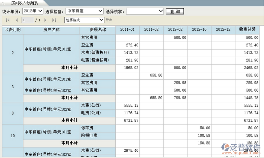
Task: Click month 2 row label
Action: 13,53
